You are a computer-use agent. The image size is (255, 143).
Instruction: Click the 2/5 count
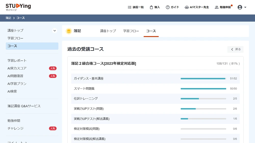[235, 99]
